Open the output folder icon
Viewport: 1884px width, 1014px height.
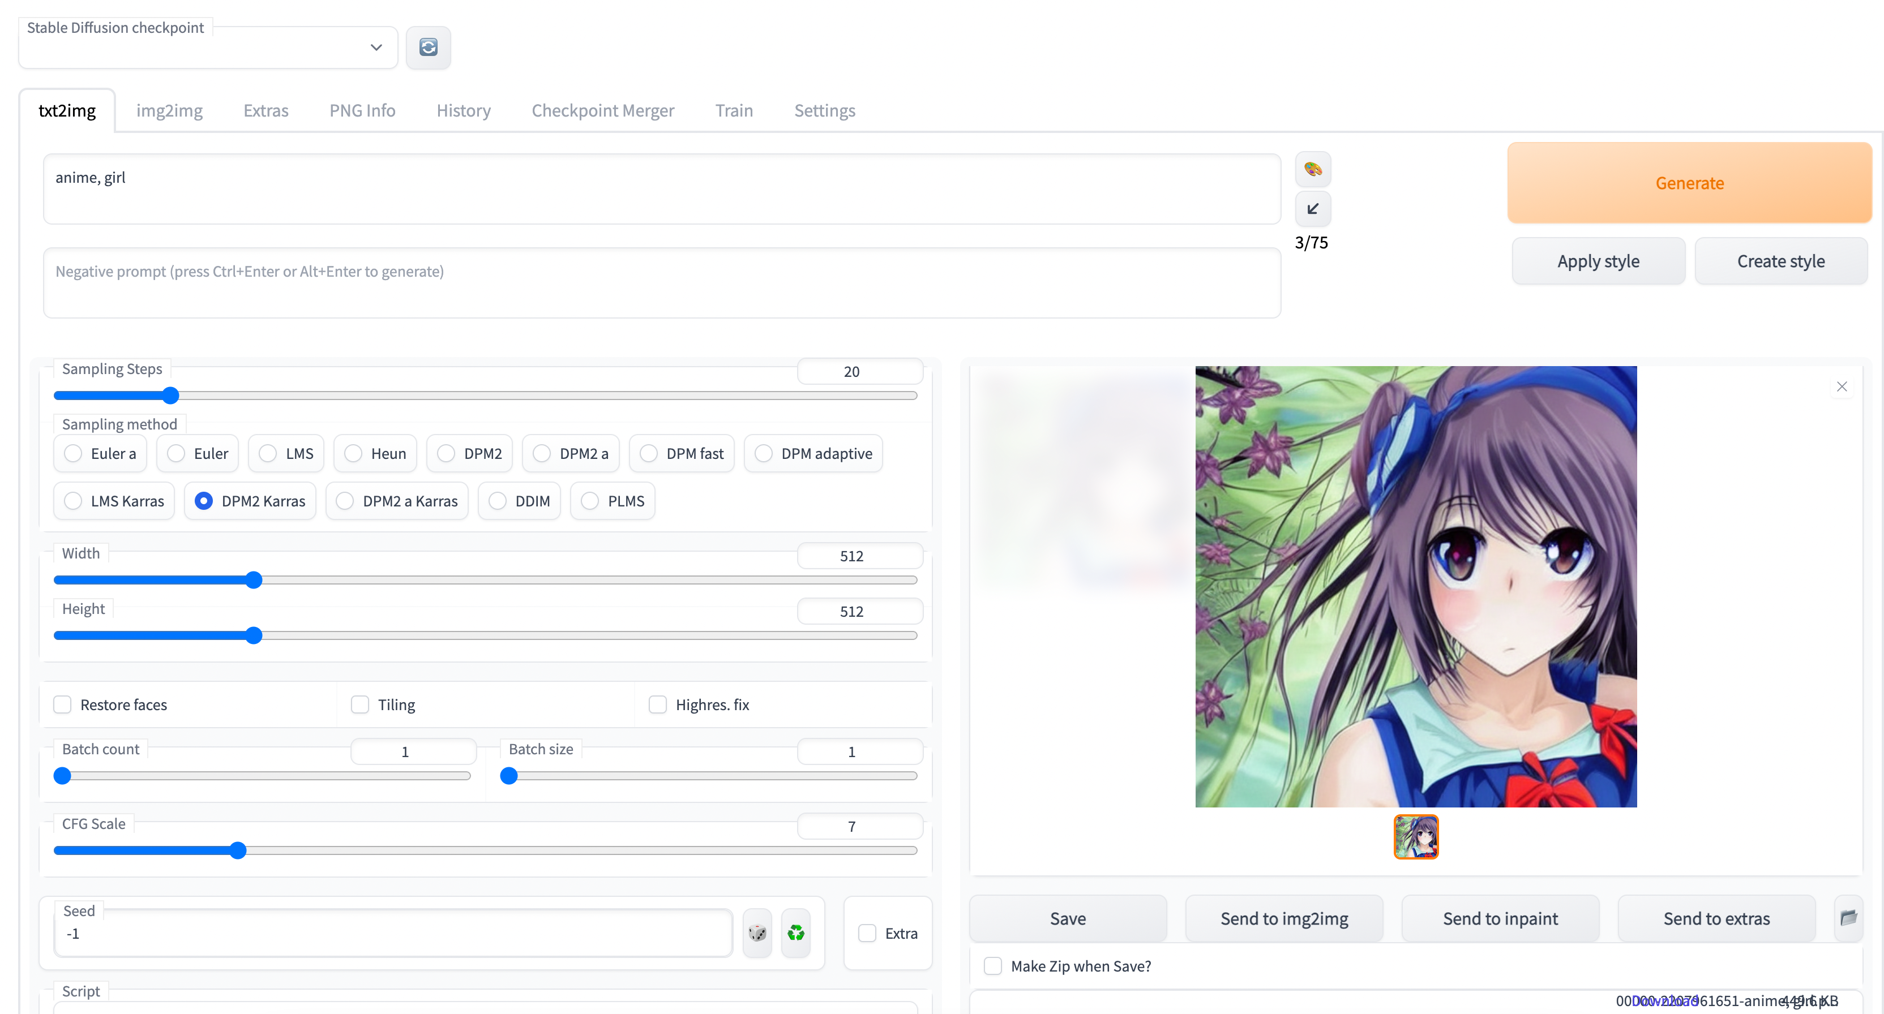1848,918
